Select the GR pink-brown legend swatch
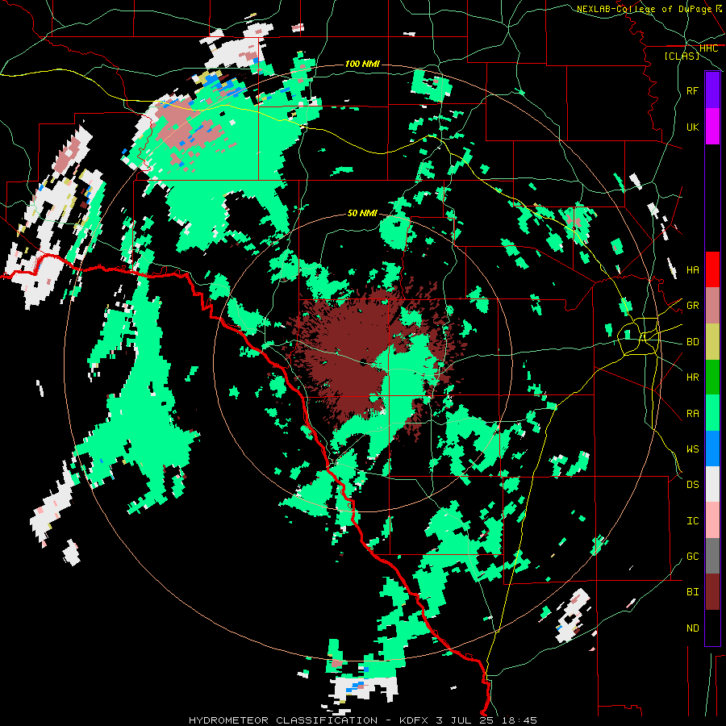Image resolution: width=726 pixels, height=726 pixels. 712,305
